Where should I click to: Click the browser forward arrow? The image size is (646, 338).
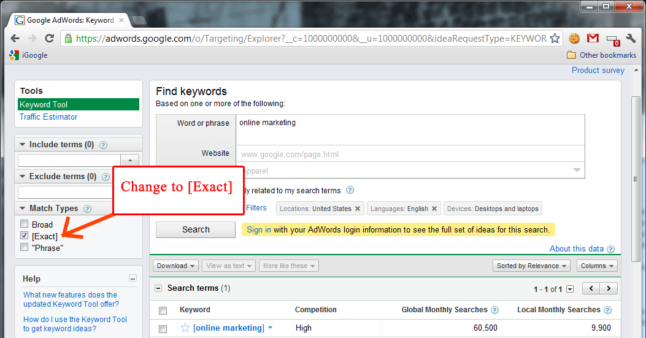32,38
